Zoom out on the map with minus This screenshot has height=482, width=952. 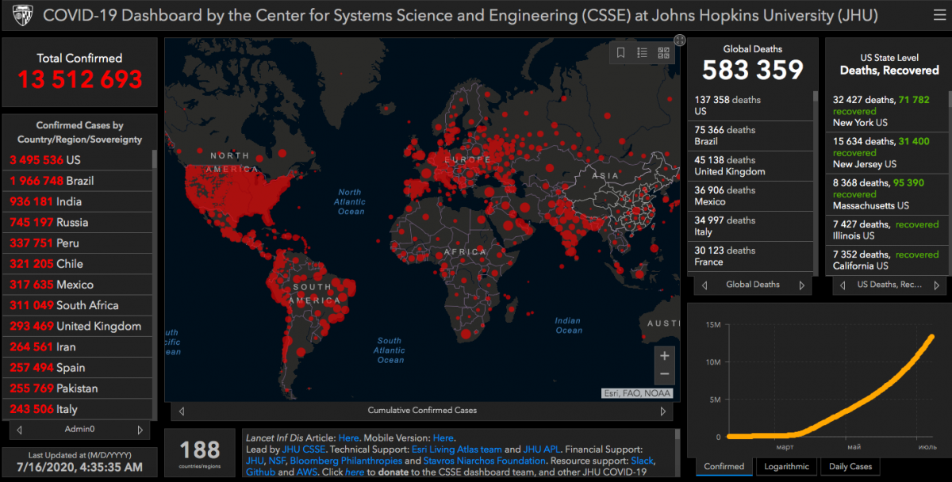(x=665, y=374)
